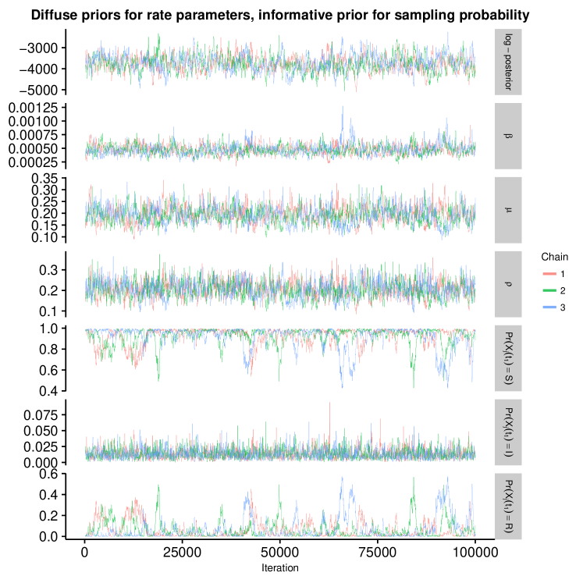Click the legend label 1
Image resolution: width=583 pixels, height=583 pixels.
[563, 274]
